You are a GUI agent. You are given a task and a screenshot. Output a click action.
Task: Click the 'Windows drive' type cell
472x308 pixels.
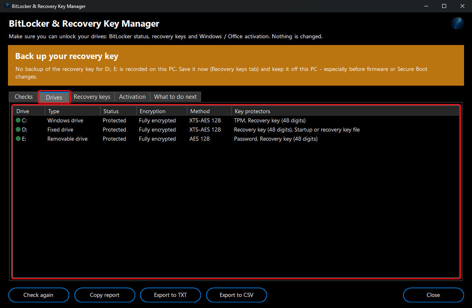65,120
